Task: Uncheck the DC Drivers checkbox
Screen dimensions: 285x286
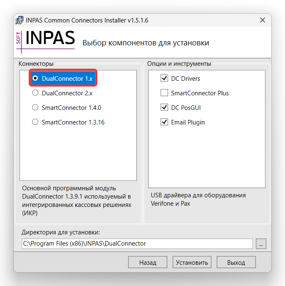Action: pos(164,78)
